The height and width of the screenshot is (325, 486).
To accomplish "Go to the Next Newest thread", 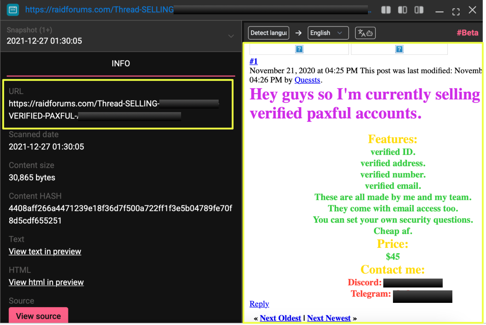I will (x=329, y=318).
